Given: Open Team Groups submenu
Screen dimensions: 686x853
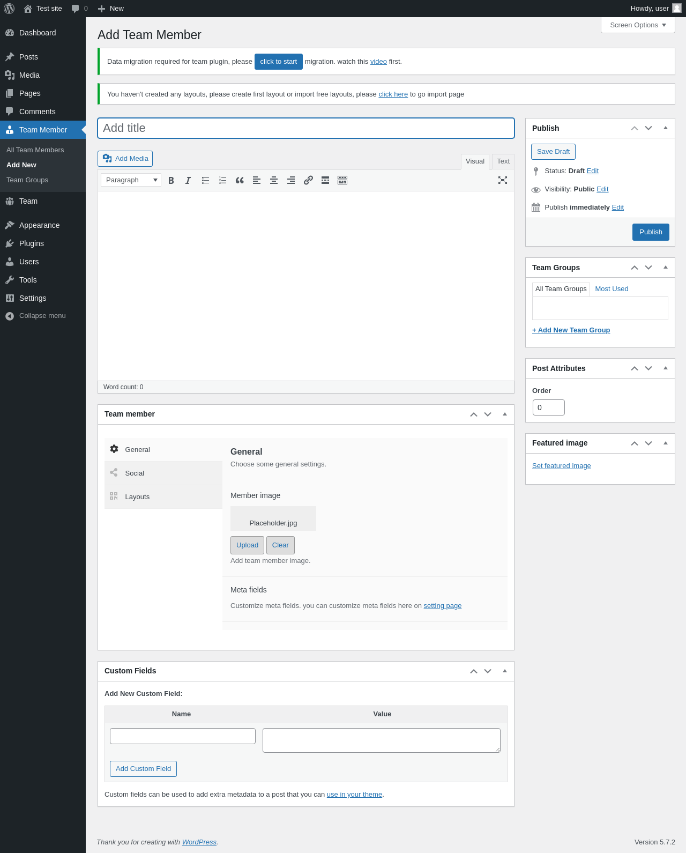Looking at the screenshot, I should coord(27,180).
